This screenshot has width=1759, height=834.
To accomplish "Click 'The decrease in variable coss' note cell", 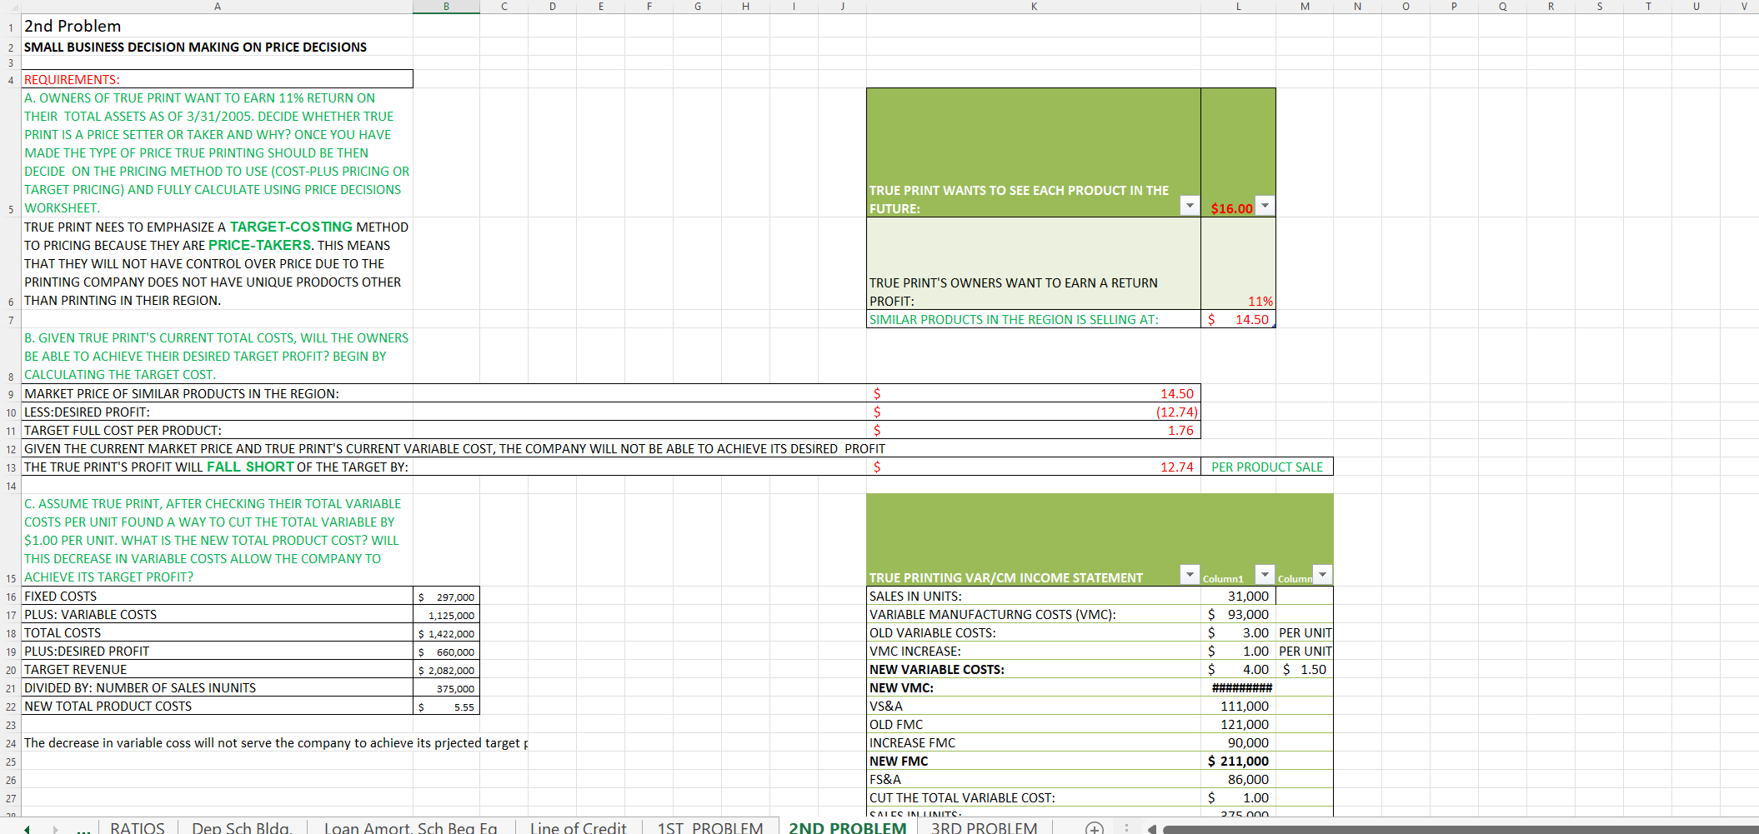I will pyautogui.click(x=218, y=742).
